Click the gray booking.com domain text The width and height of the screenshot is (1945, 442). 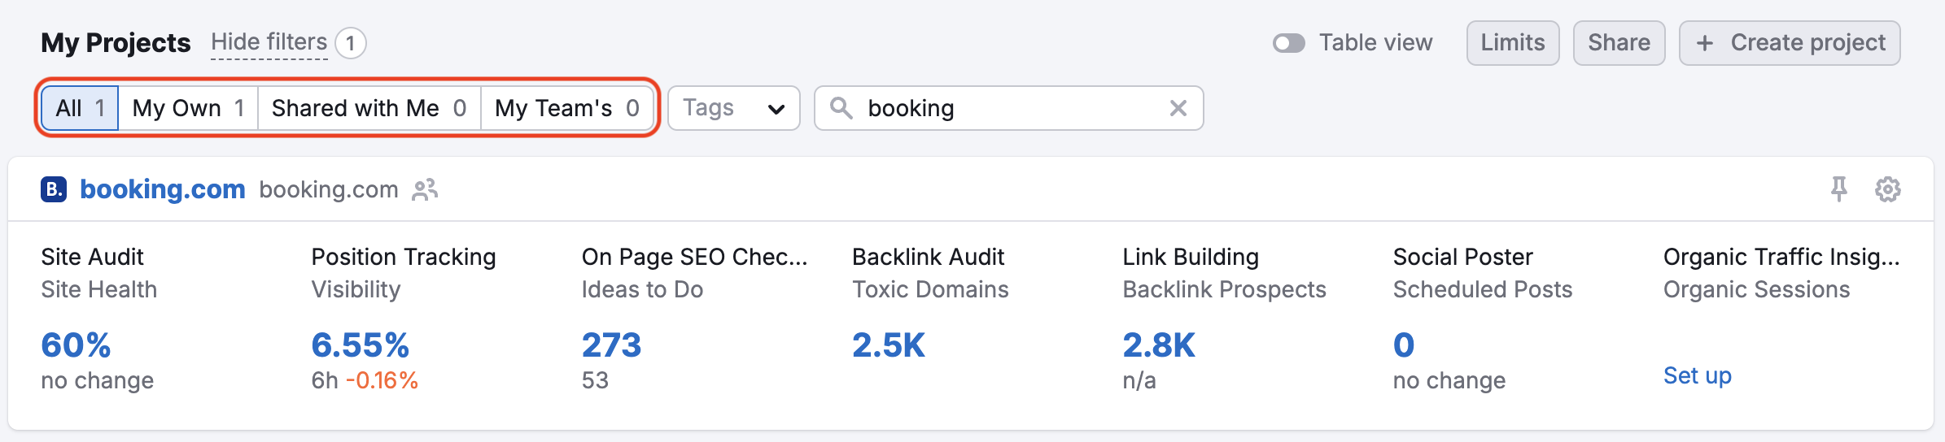click(329, 189)
